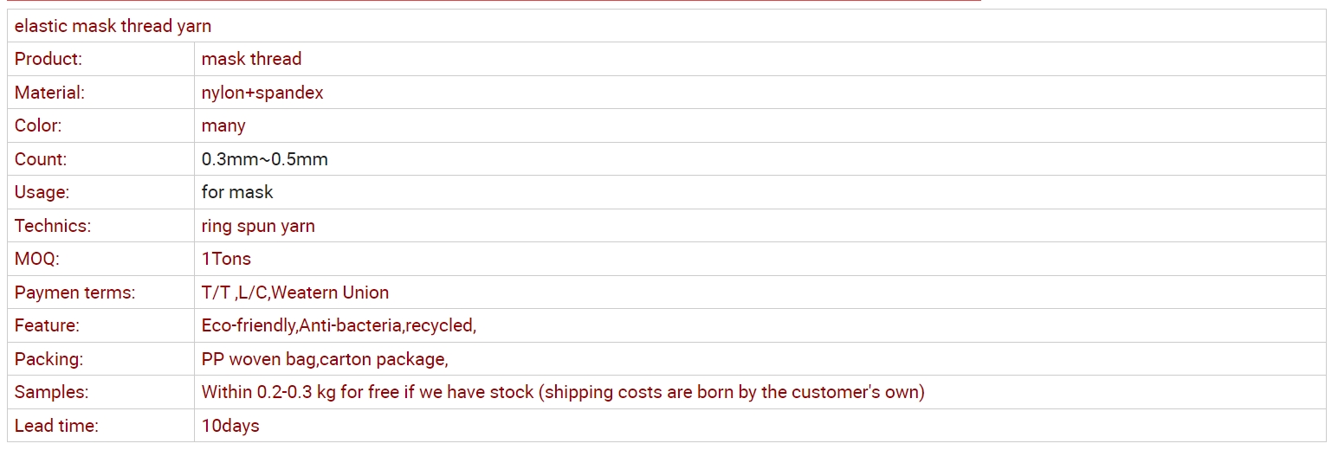Select the 'nylon+spandex' material value

coord(262,93)
